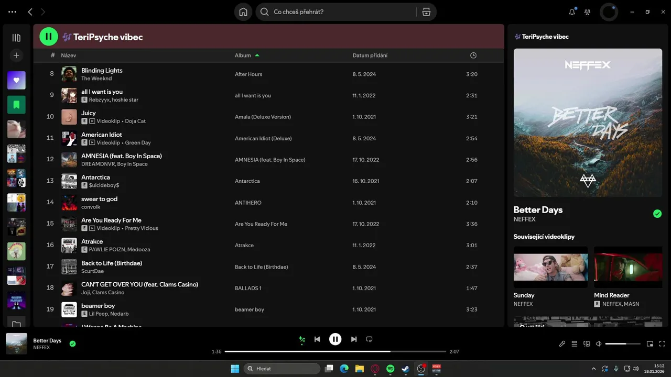
Task: Pause playback in player bar
Action: (335, 339)
